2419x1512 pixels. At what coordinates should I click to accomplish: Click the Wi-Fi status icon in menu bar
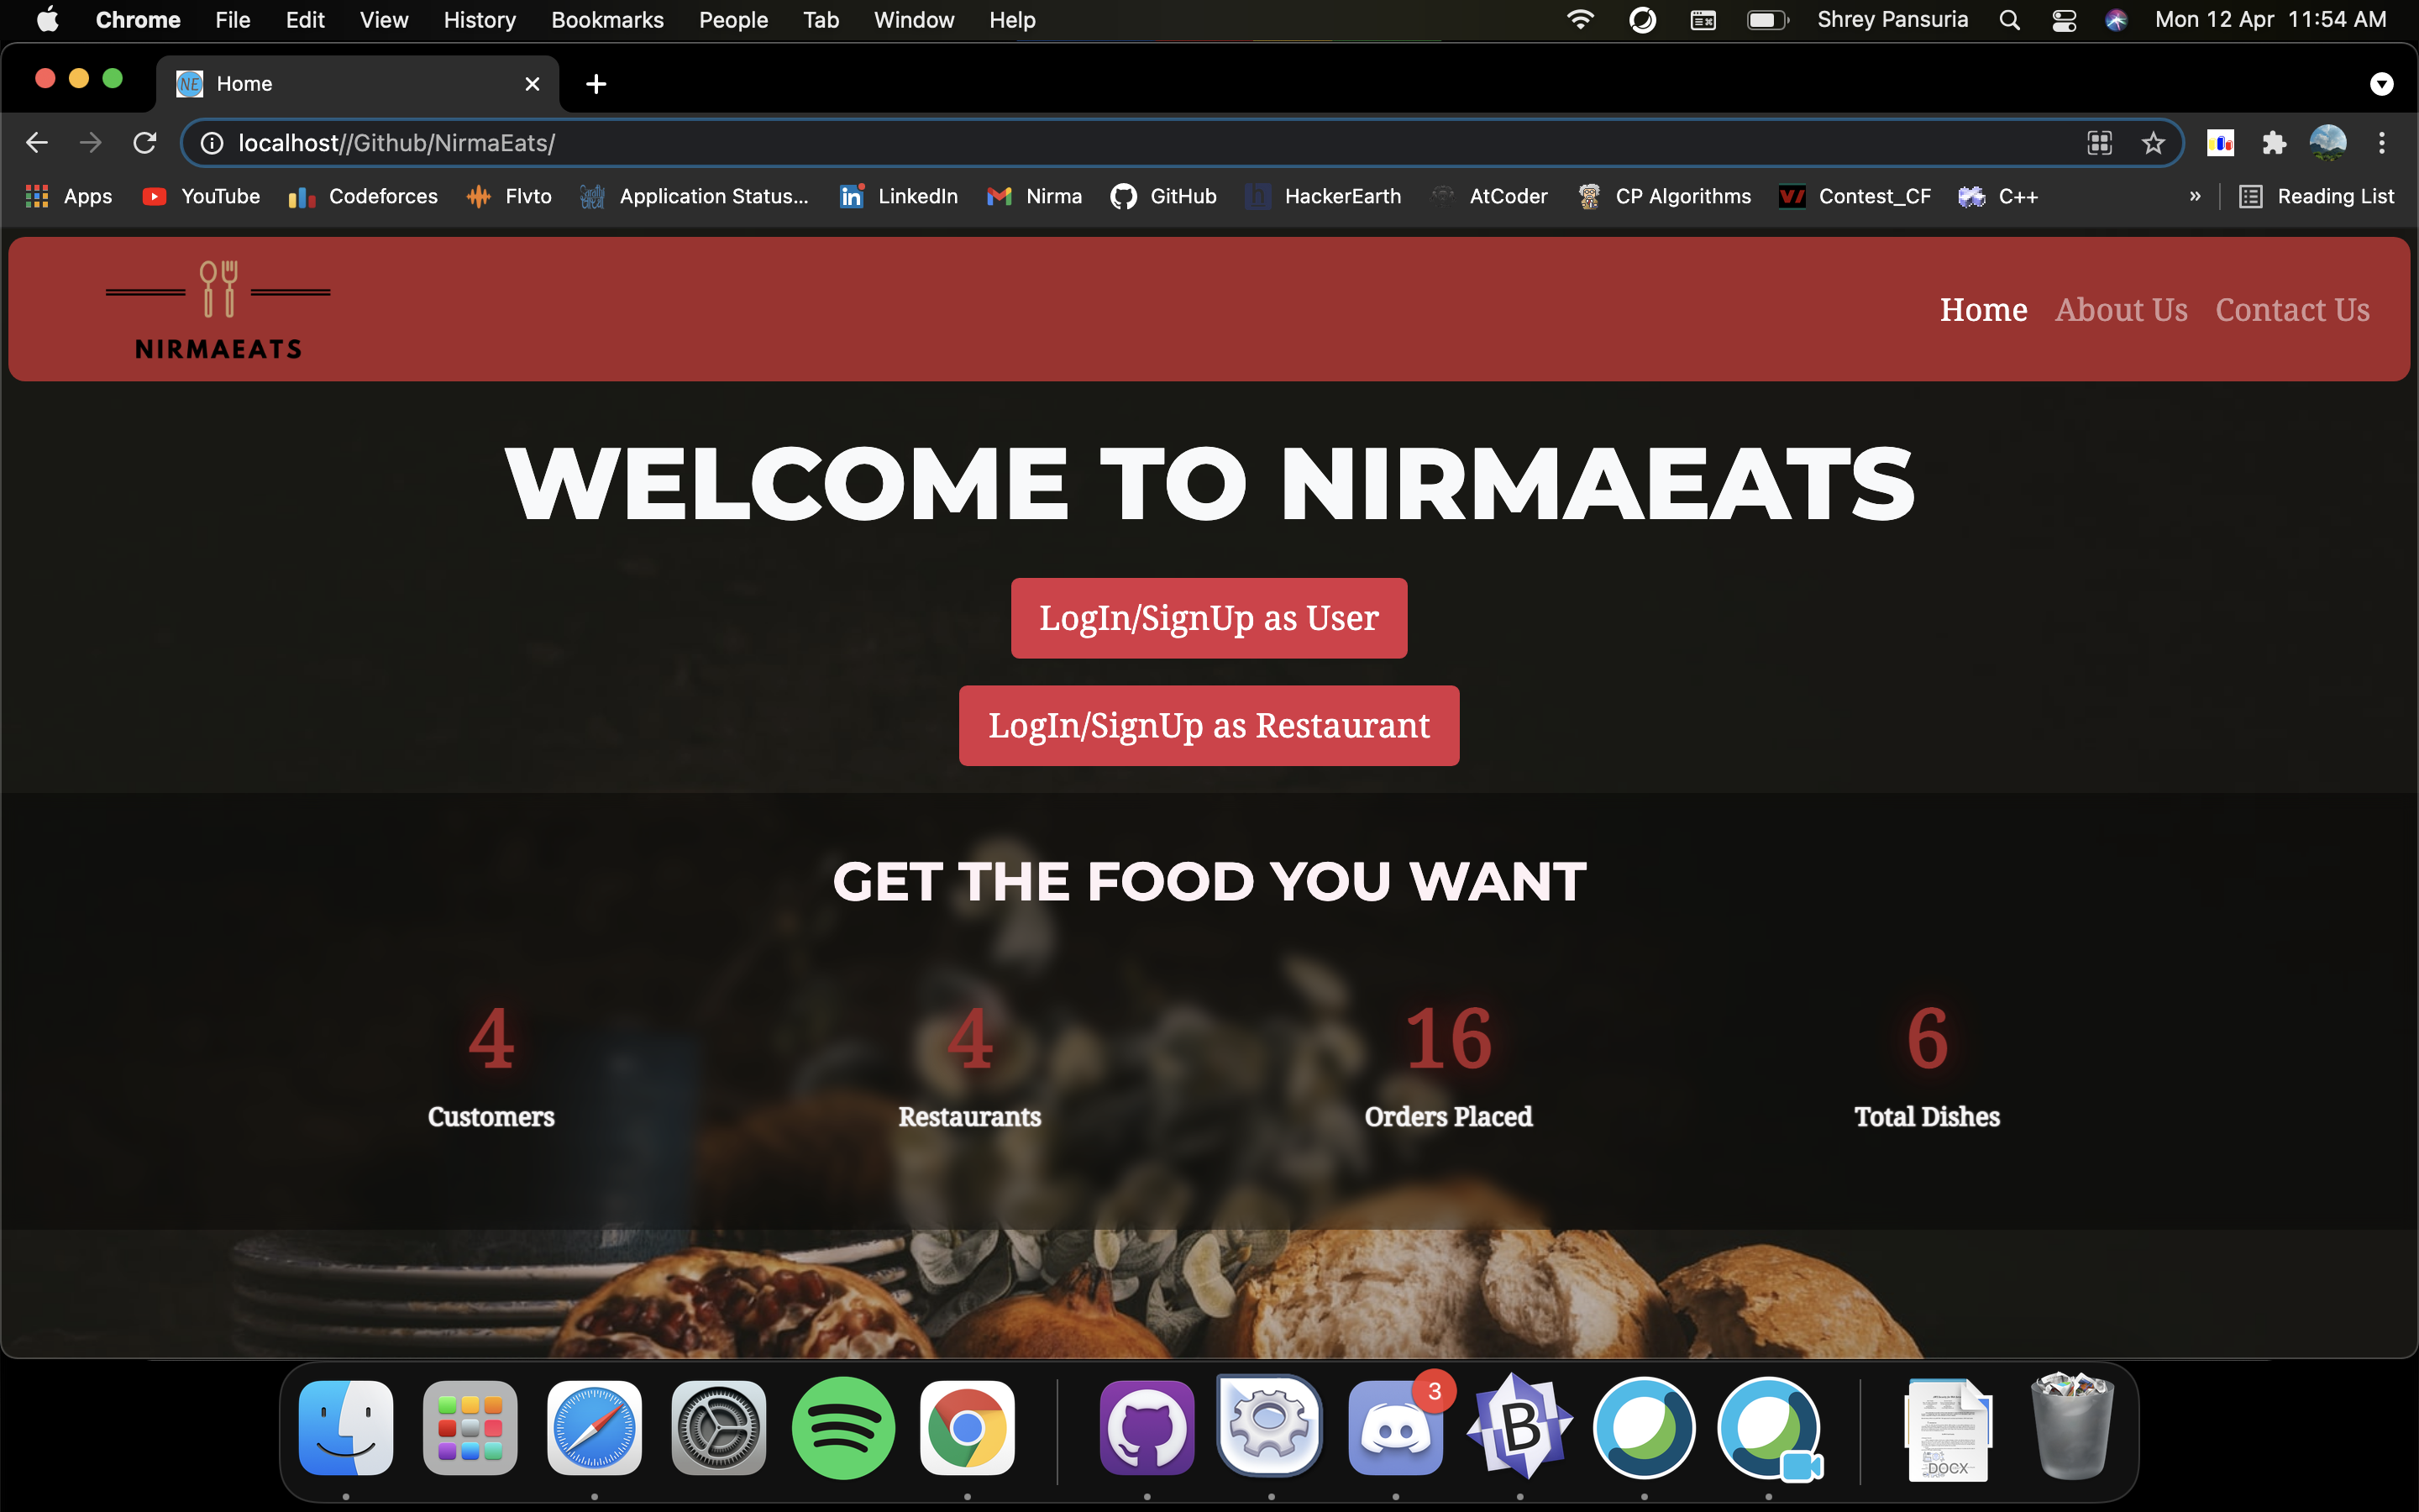(x=1580, y=19)
